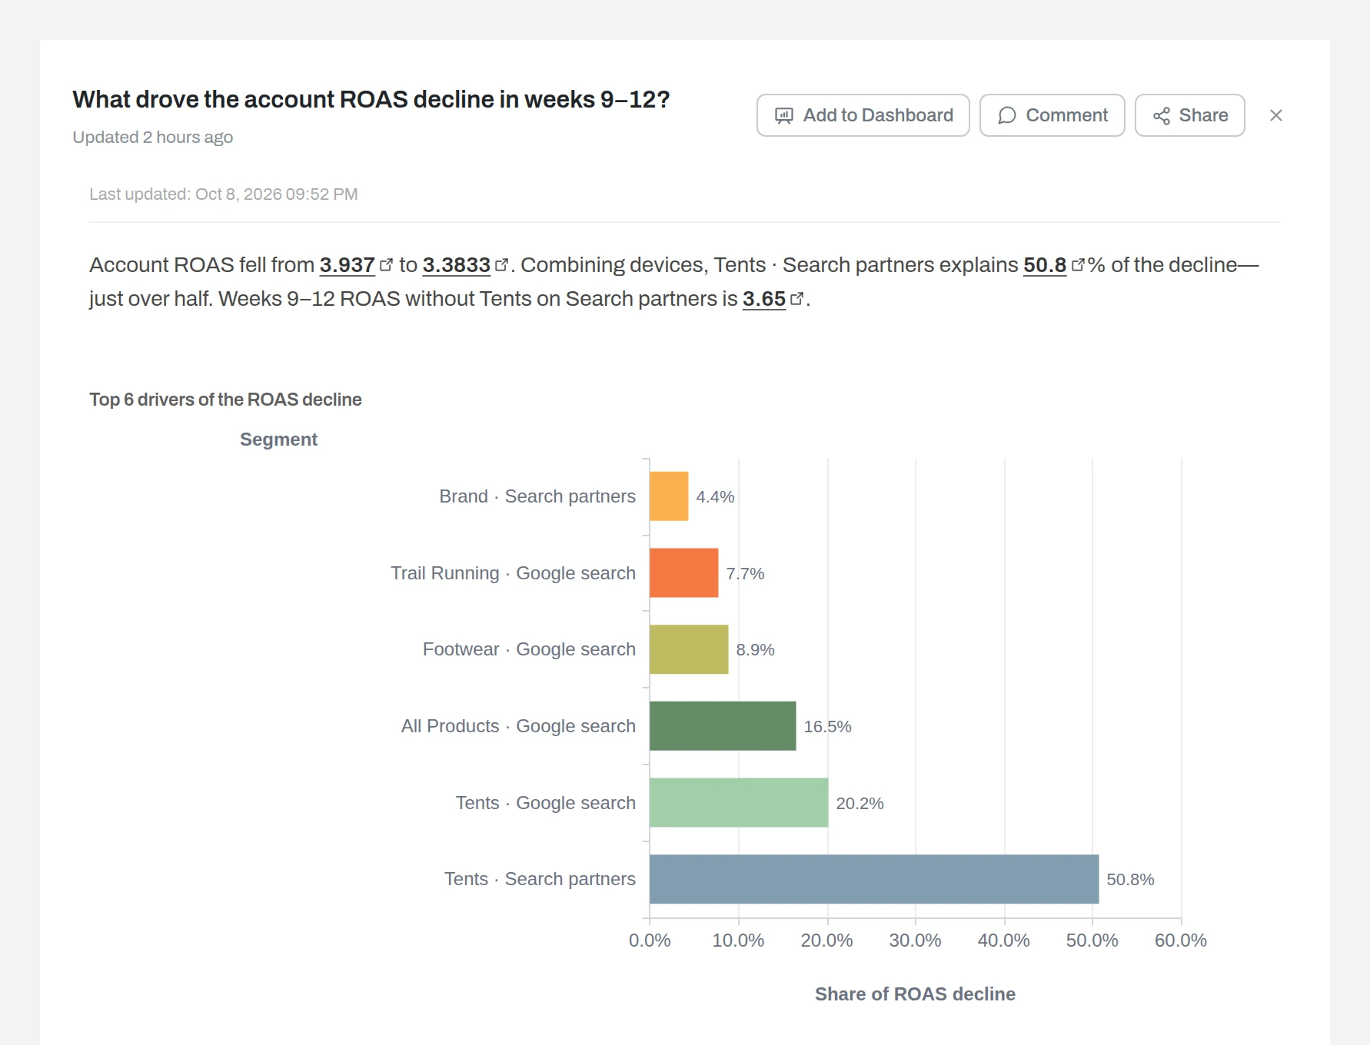Click the 16.5% data label
The width and height of the screenshot is (1370, 1045).
(827, 726)
